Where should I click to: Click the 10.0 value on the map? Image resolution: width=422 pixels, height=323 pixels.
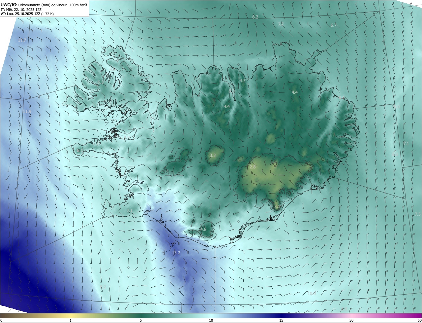pyautogui.click(x=312, y=293)
